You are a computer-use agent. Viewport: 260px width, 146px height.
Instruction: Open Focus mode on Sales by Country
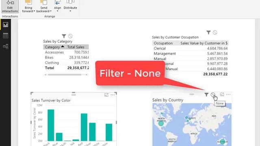click(x=222, y=94)
